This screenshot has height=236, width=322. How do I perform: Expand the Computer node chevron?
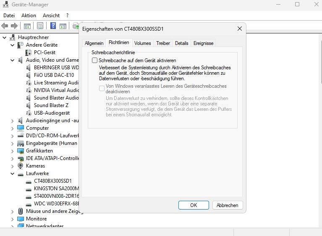tap(12, 128)
